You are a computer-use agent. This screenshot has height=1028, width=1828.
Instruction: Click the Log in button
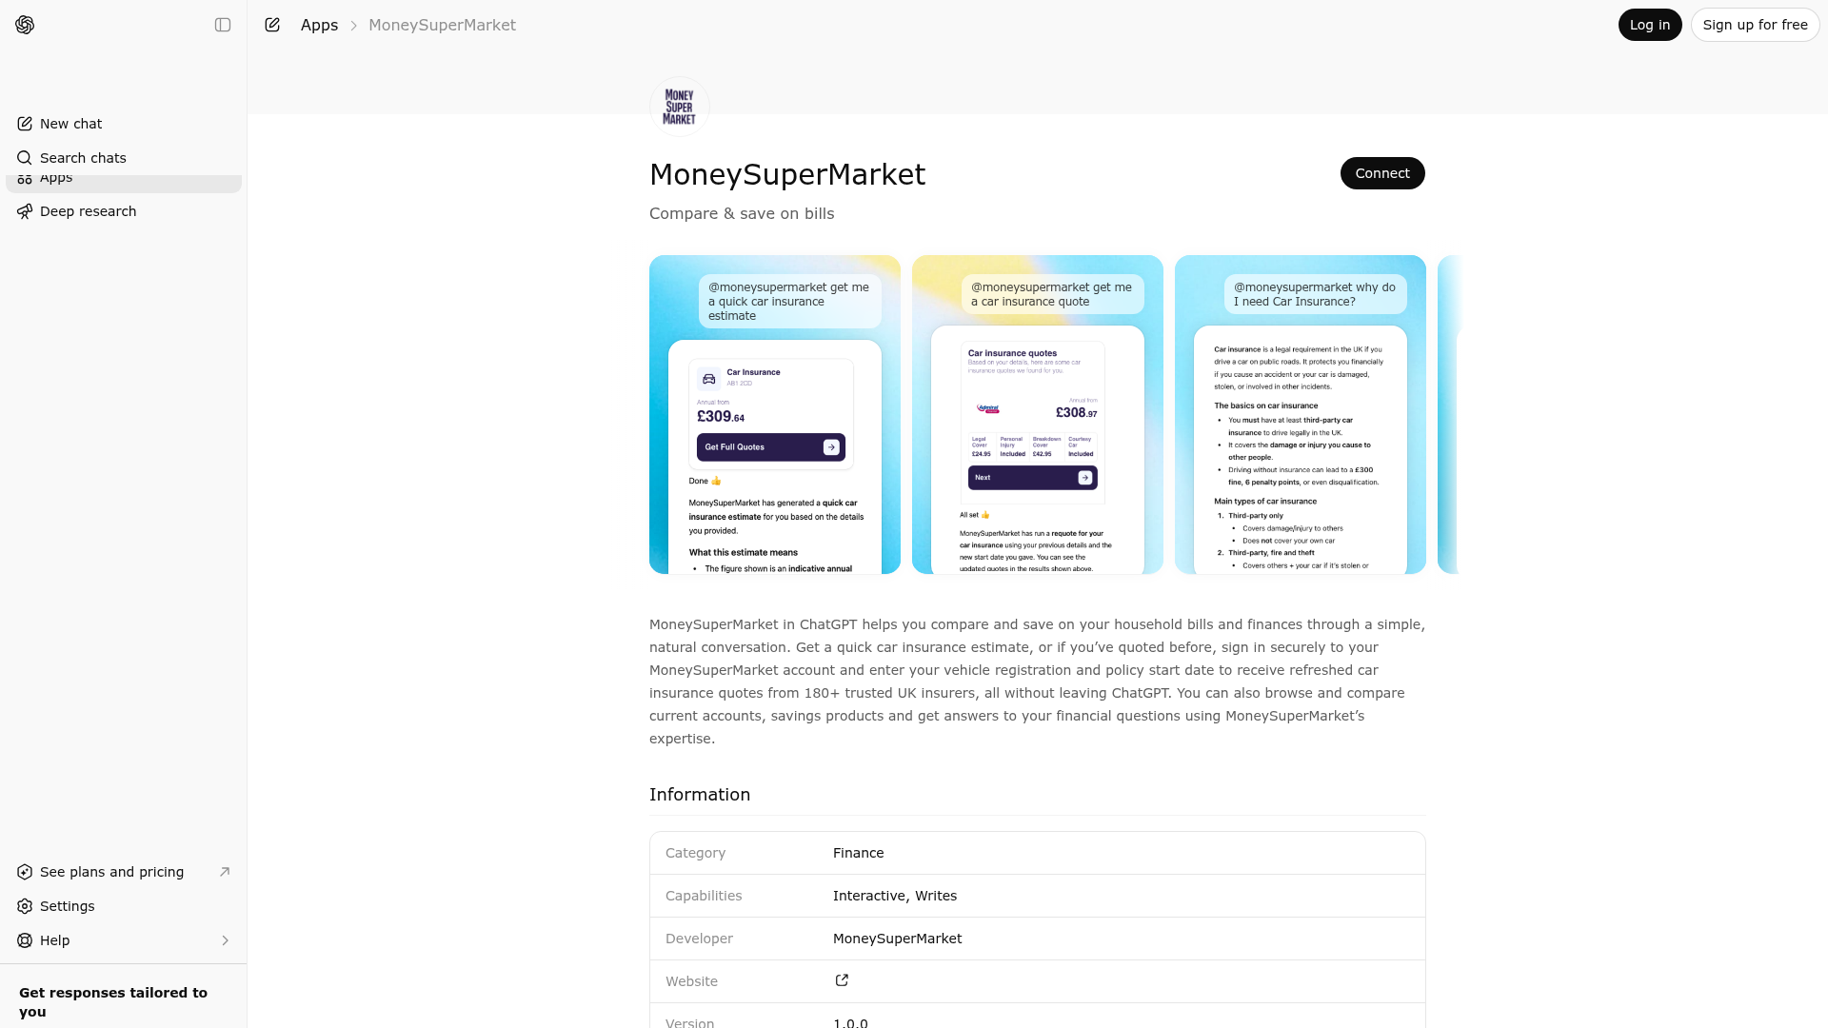pos(1650,25)
